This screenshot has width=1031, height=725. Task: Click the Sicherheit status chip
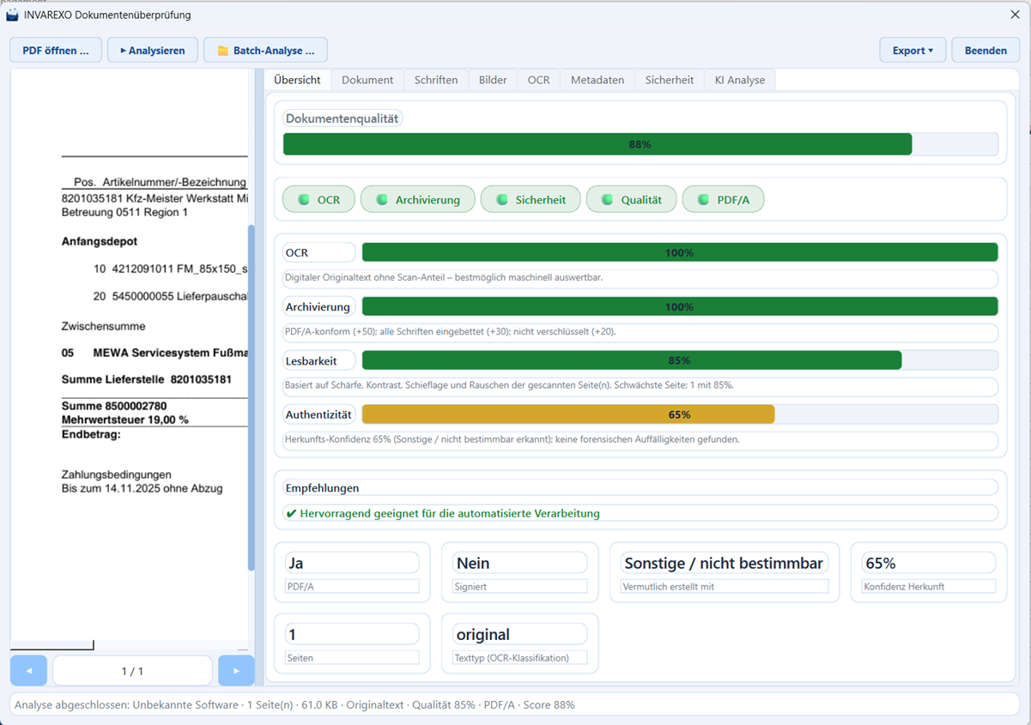click(531, 200)
